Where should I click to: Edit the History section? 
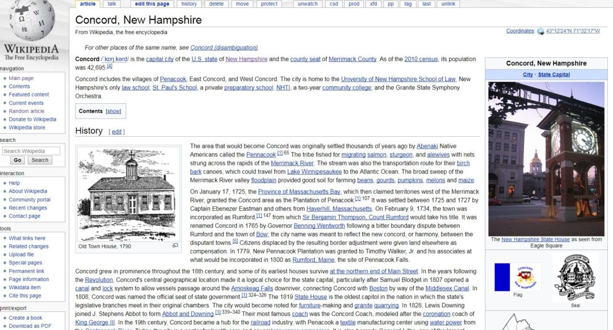tap(116, 132)
